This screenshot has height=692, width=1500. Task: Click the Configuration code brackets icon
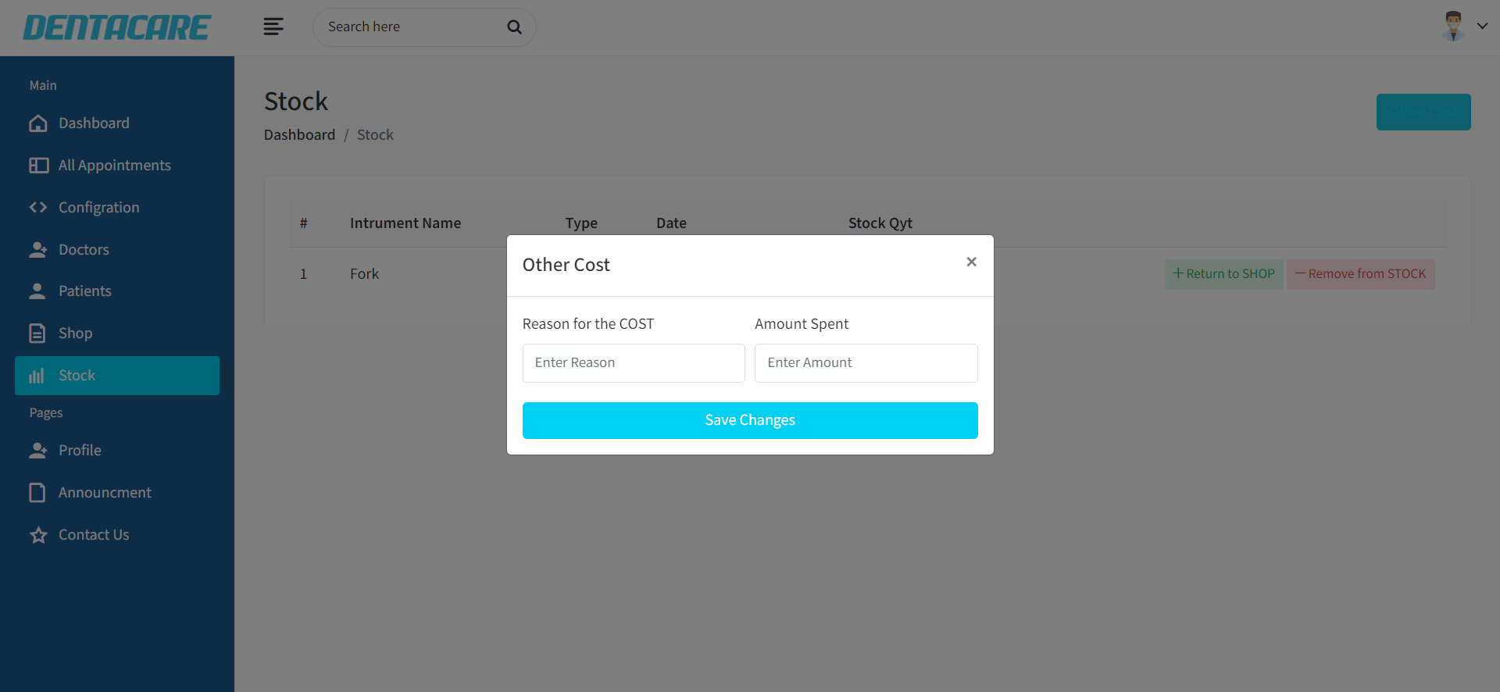click(38, 208)
